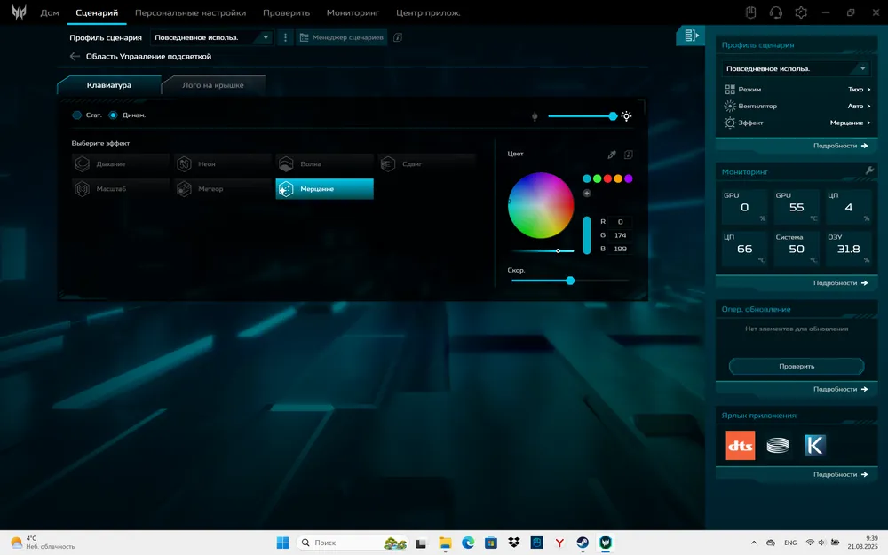Activate the eyedropper color picker tool
This screenshot has height=555, width=888.
pyautogui.click(x=611, y=155)
